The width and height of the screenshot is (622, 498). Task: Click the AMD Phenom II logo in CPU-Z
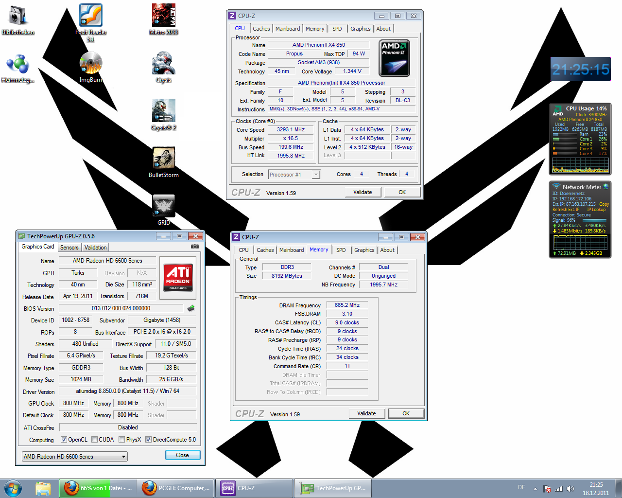[x=394, y=58]
